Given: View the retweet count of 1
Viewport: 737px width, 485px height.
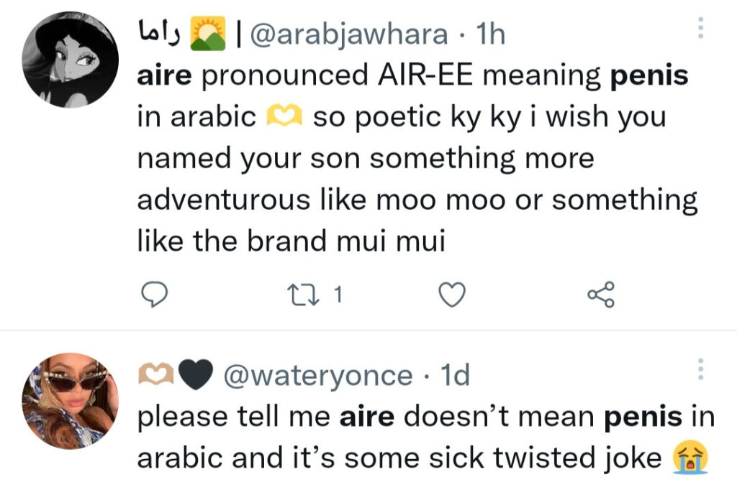Looking at the screenshot, I should coord(338,293).
